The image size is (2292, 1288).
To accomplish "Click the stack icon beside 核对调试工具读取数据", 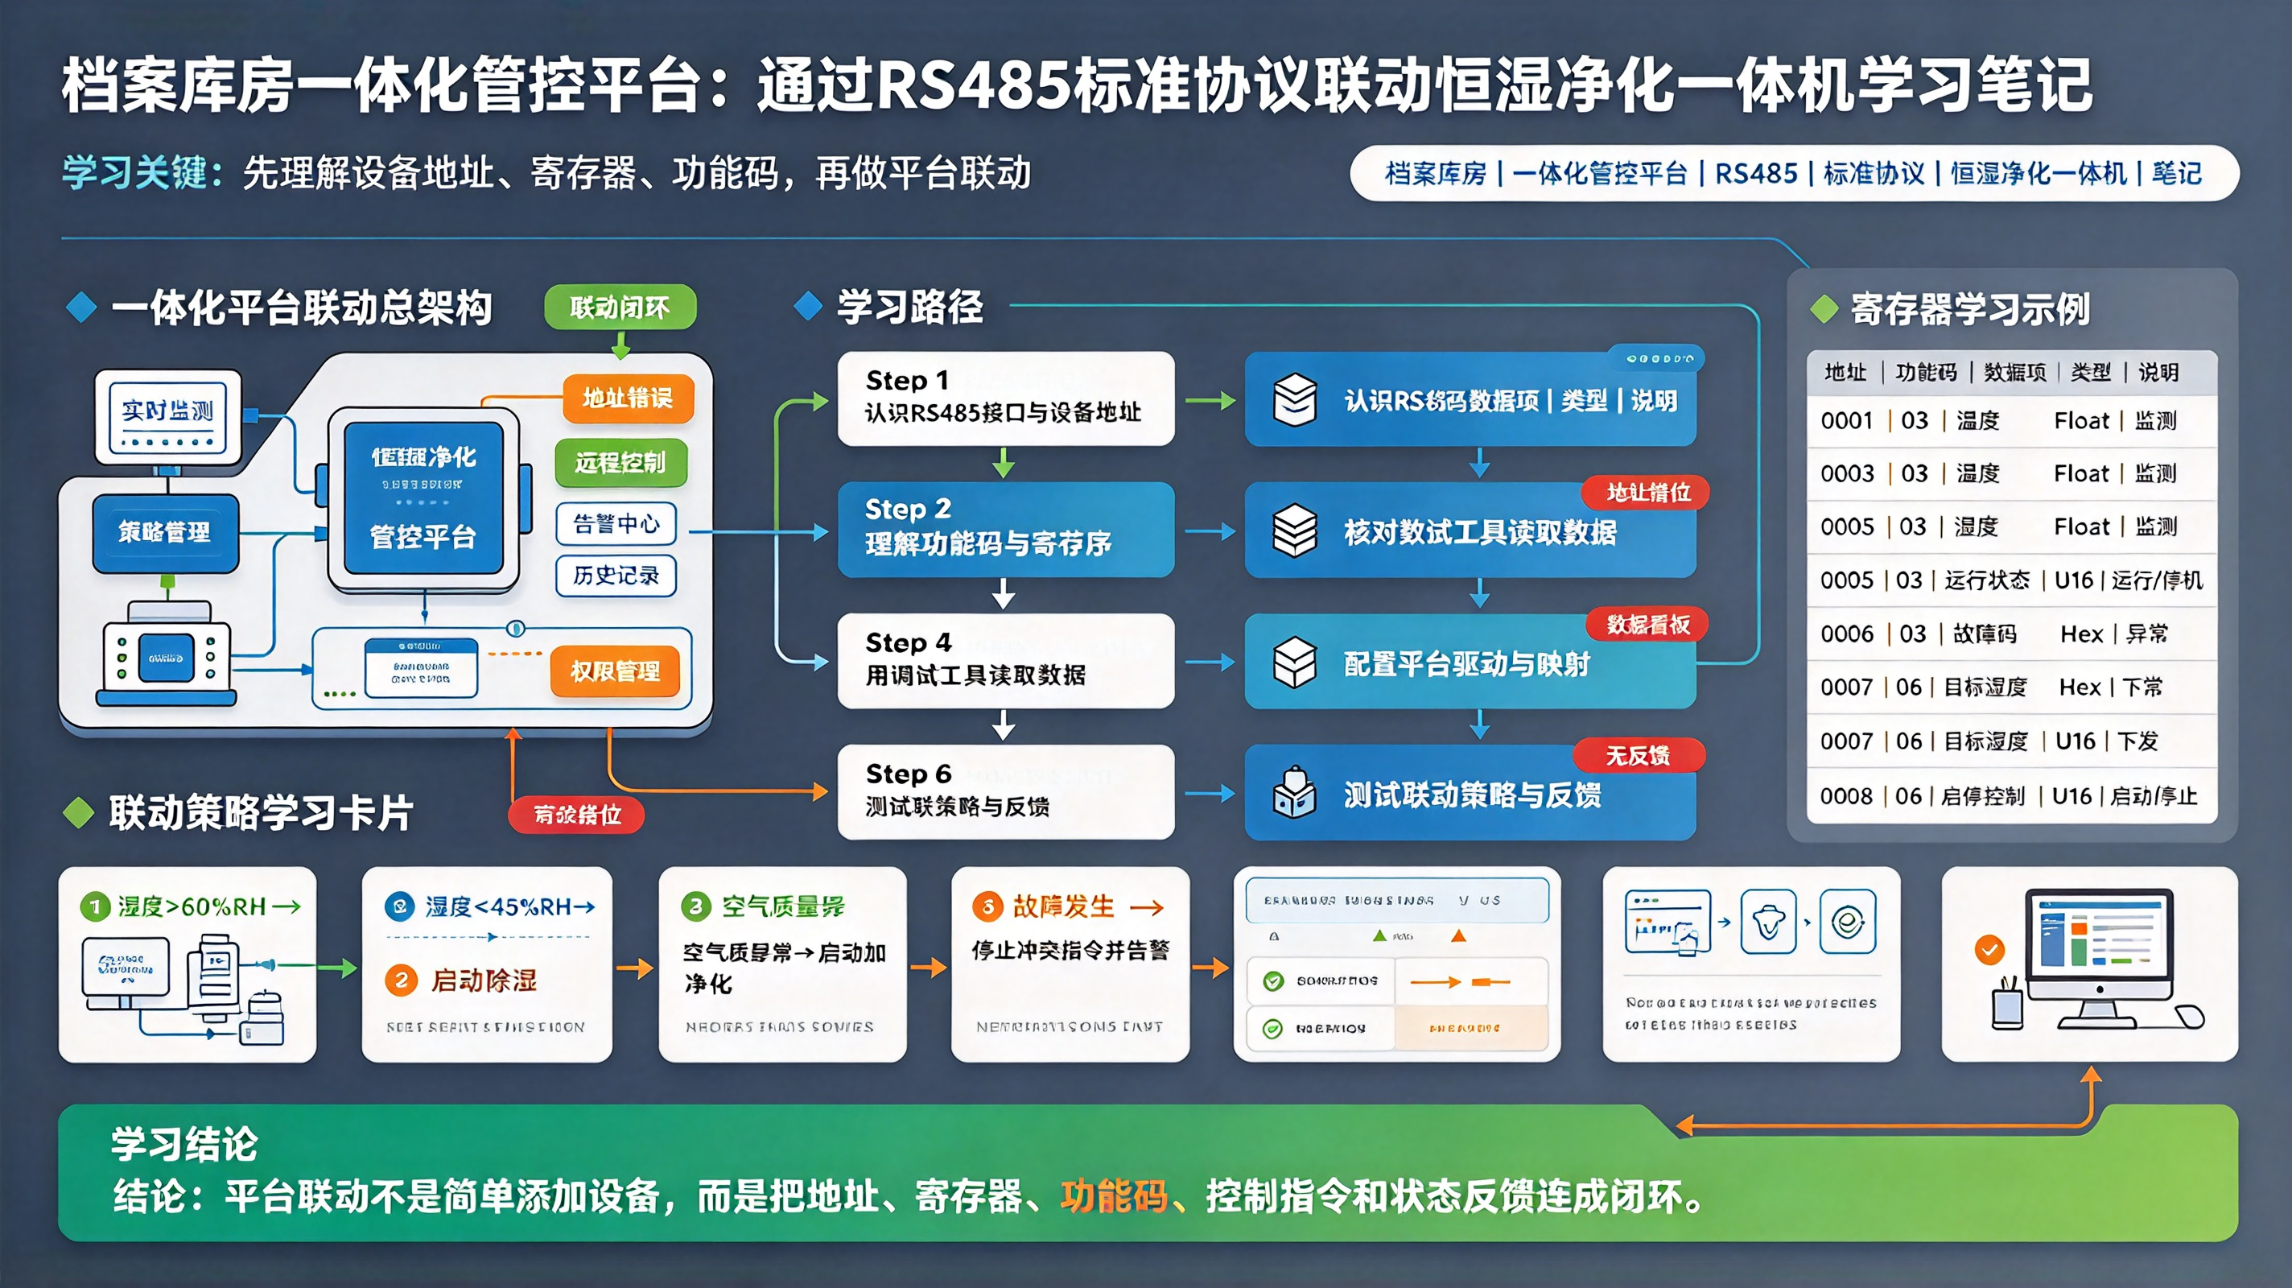I will [1295, 530].
